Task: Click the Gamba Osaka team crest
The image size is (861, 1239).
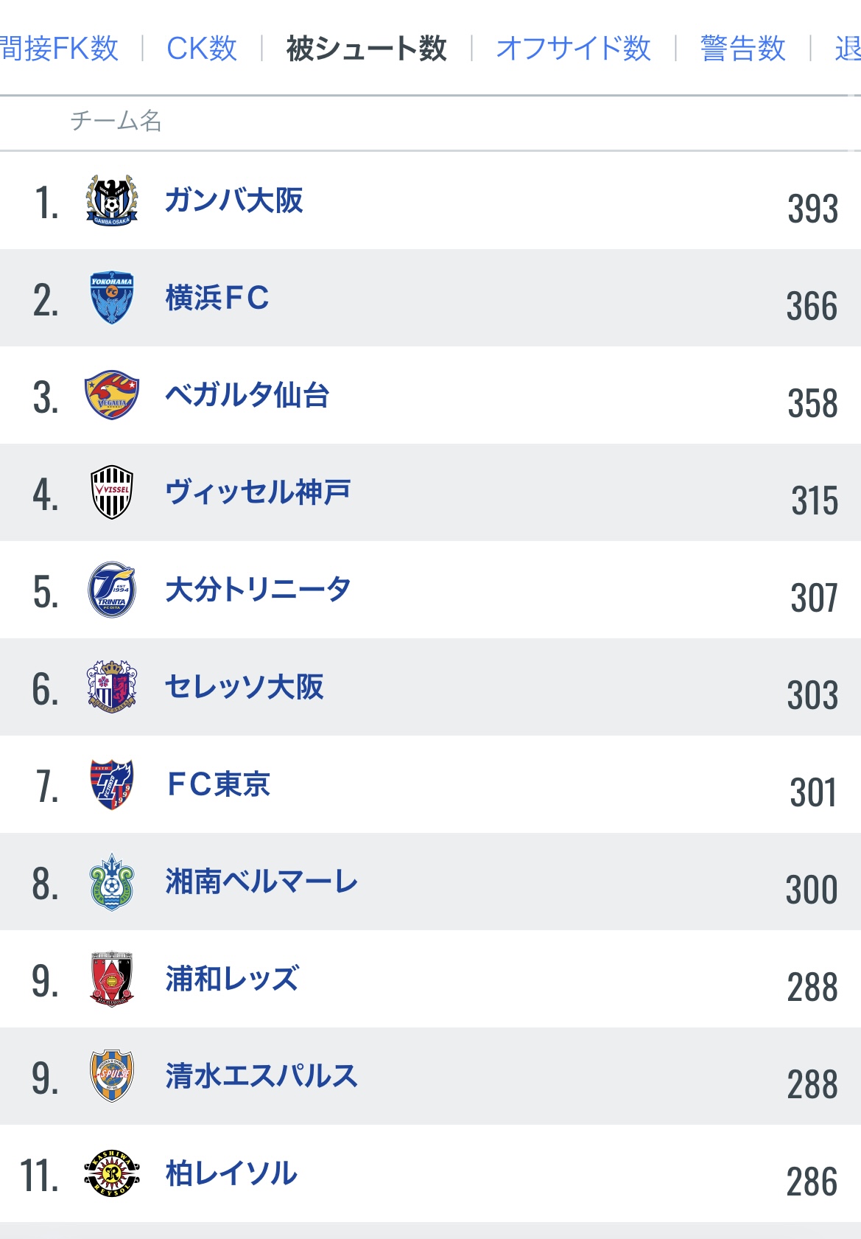Action: point(112,200)
